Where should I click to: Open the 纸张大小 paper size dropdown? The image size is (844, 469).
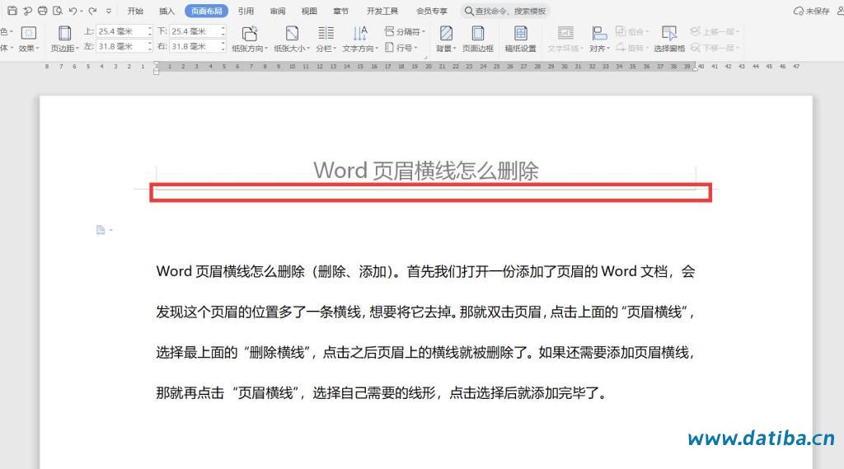pyautogui.click(x=292, y=40)
